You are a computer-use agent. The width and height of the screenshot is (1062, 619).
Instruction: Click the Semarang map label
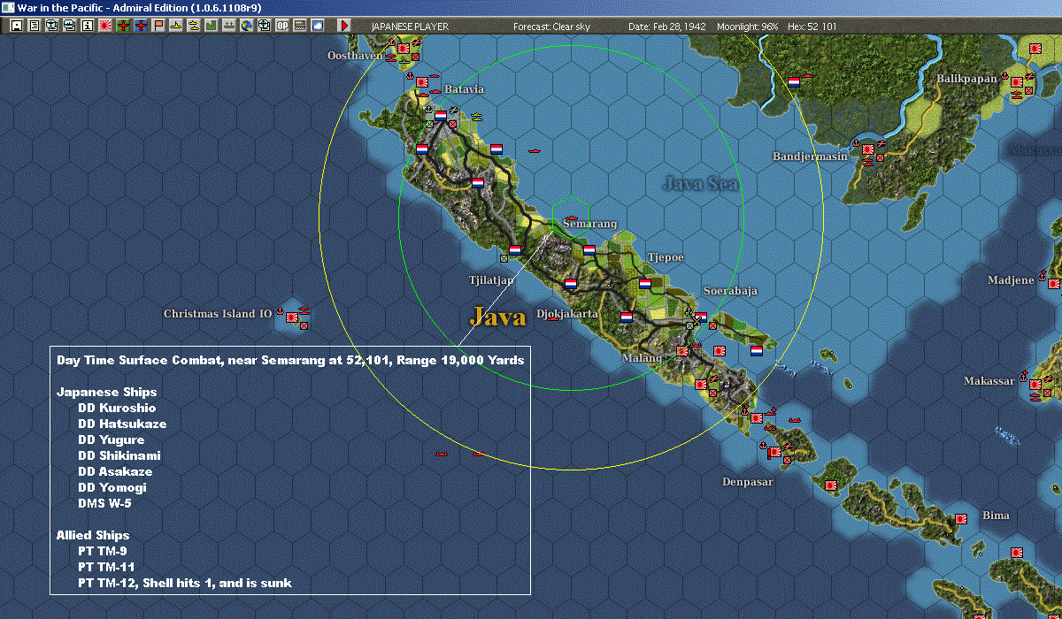pos(589,224)
